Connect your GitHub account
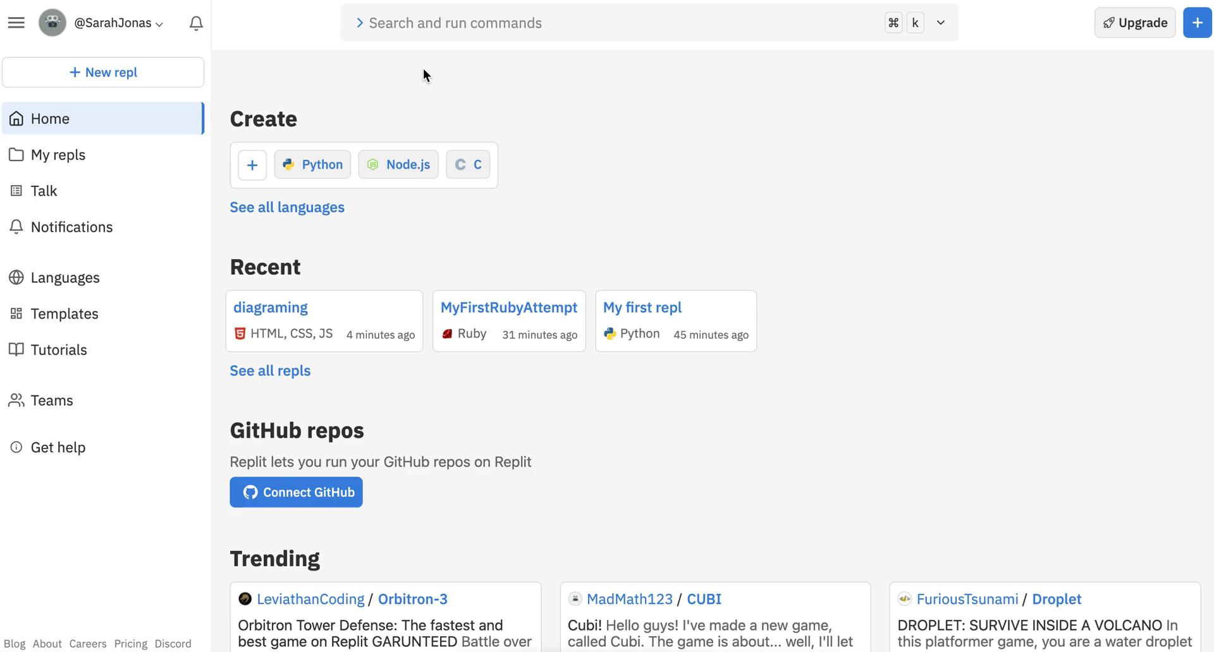1214x652 pixels. coord(296,492)
